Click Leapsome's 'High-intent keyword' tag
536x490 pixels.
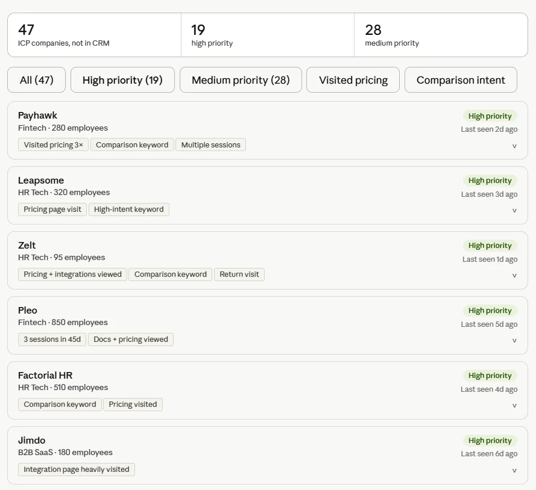point(129,209)
